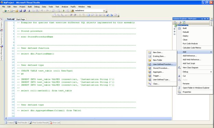Open the New Project button dropdown arrow

pos(8,11)
